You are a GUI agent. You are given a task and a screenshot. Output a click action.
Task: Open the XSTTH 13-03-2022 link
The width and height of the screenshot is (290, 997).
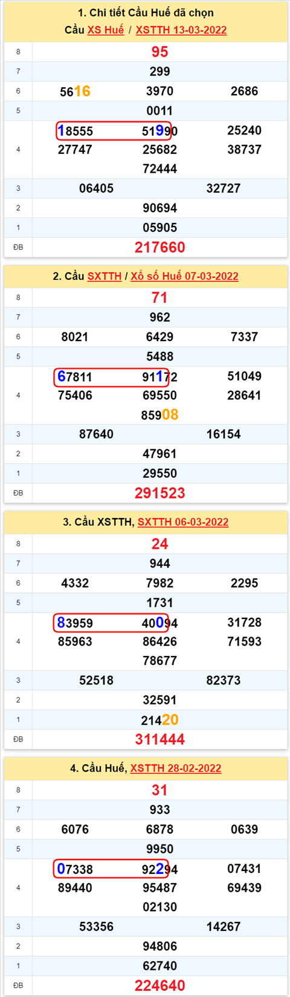[181, 30]
